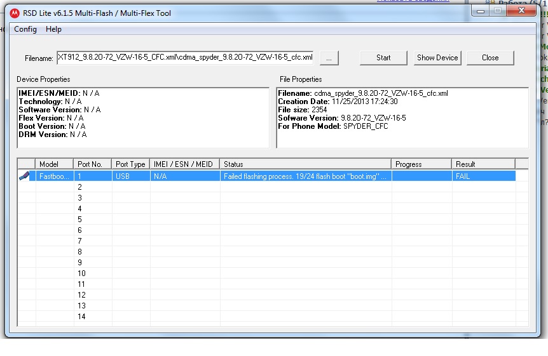Click the Filename line in File Properties

(363, 93)
